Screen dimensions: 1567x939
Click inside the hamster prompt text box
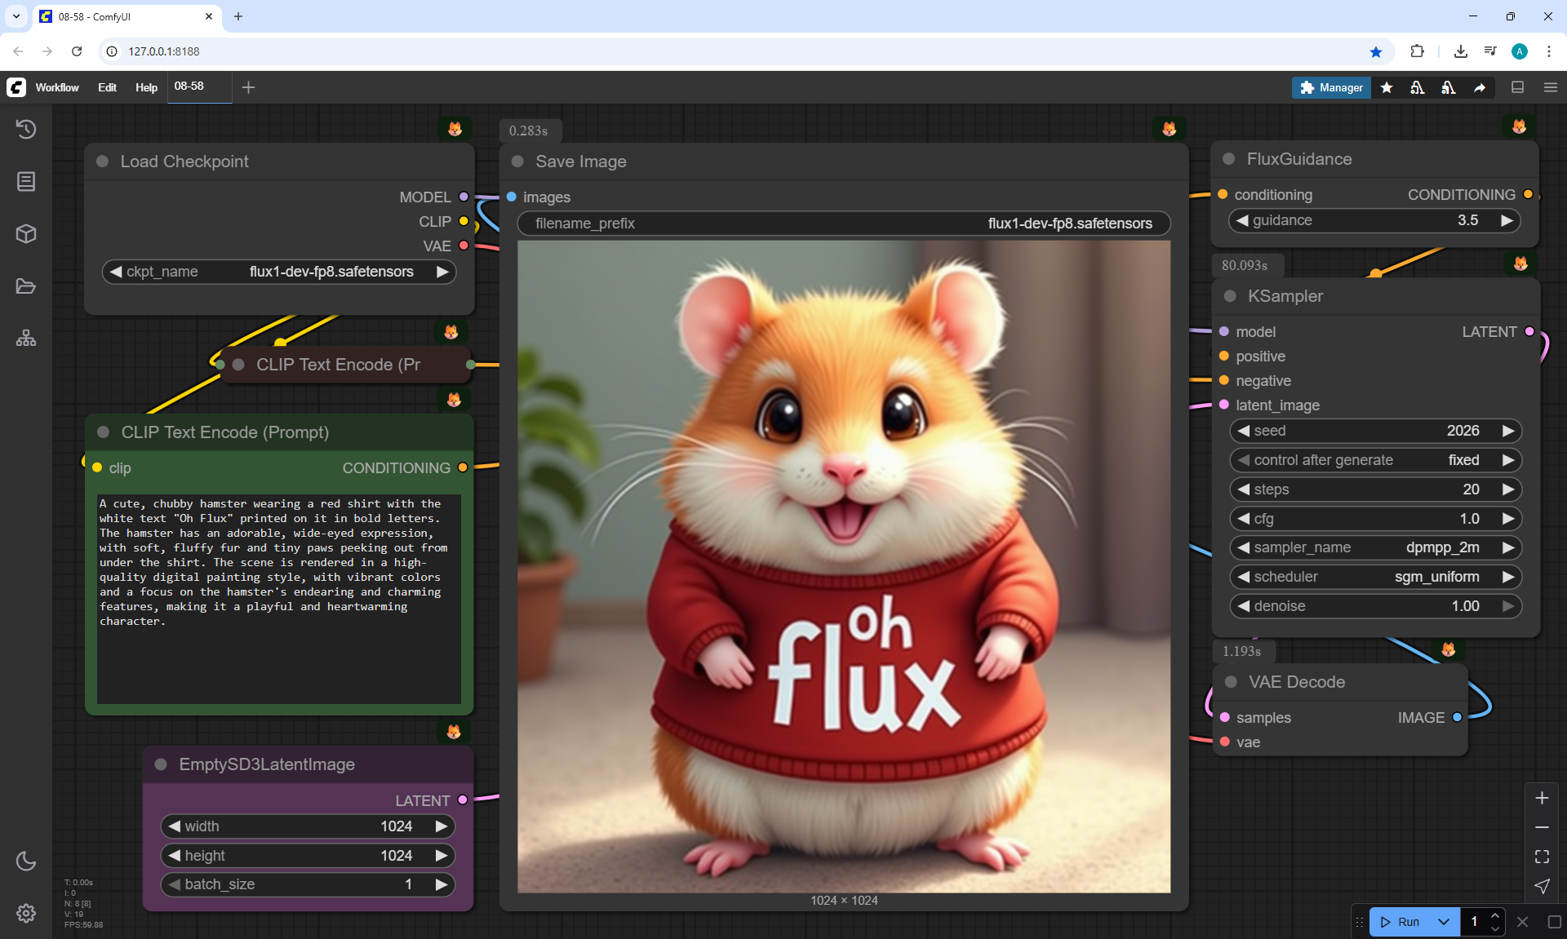tap(279, 598)
